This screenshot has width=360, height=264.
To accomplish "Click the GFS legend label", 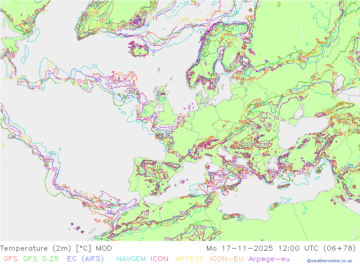I will (x=10, y=259).
